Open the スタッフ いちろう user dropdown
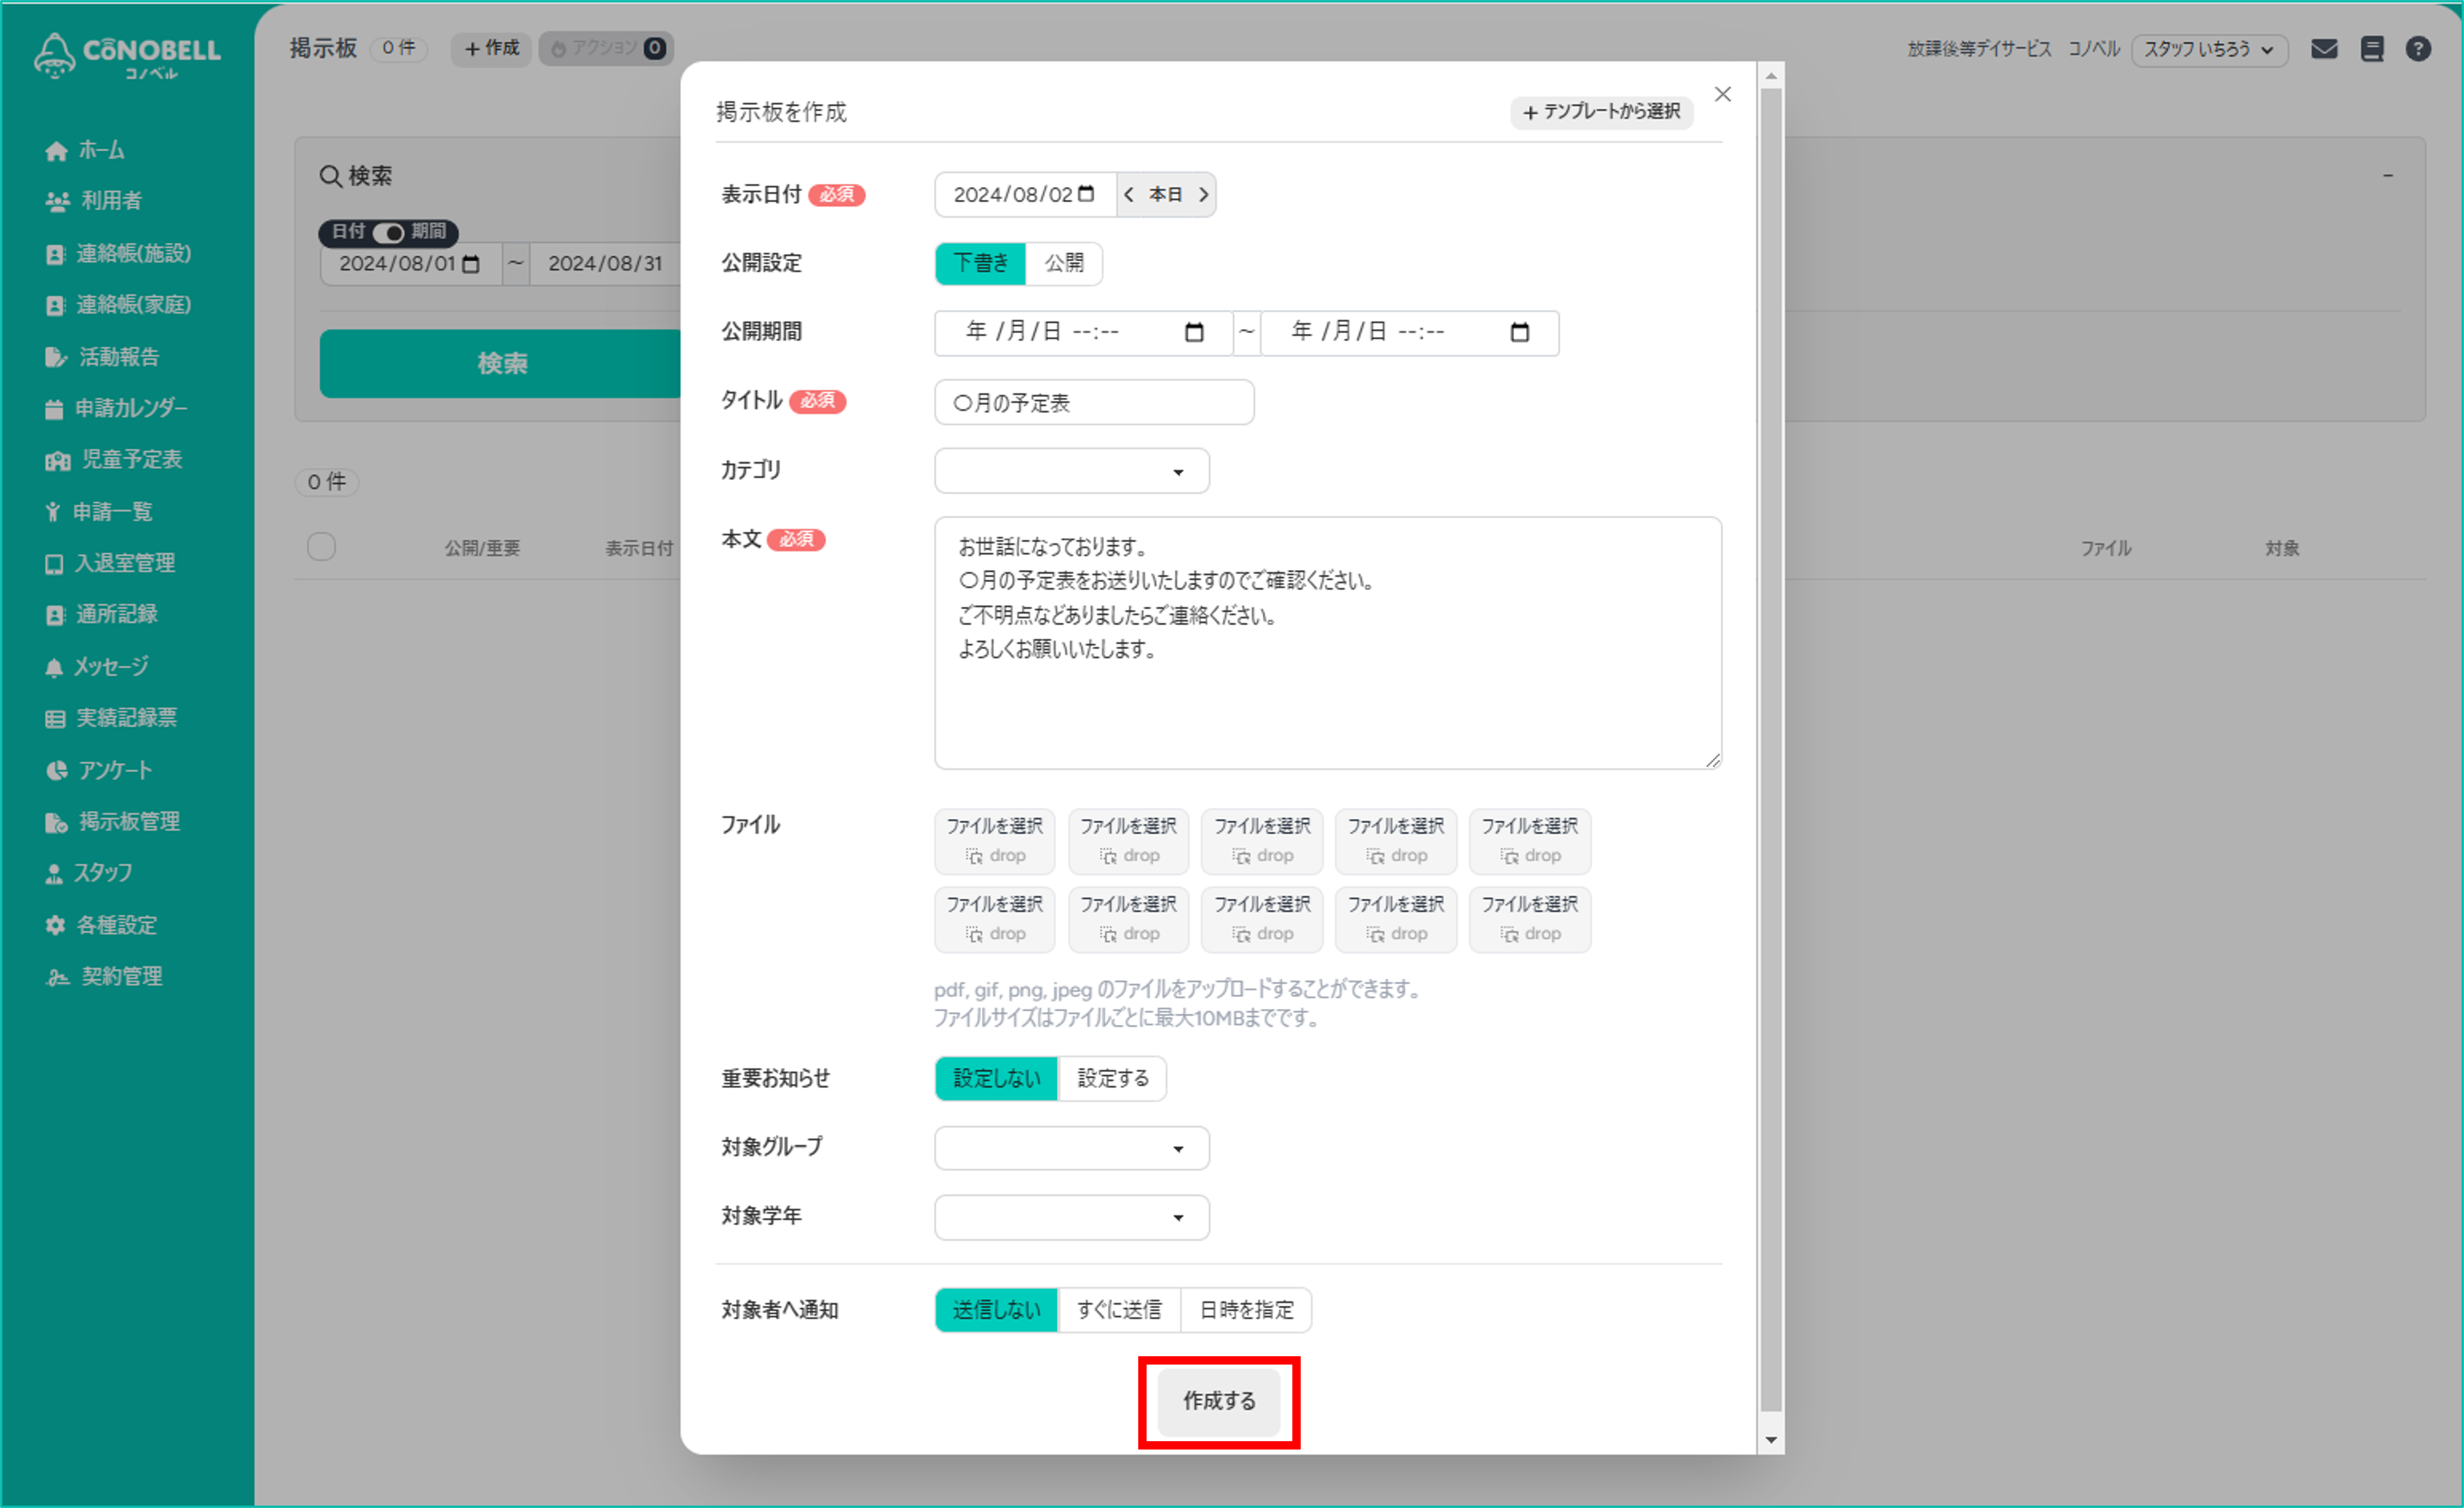Viewport: 2464px width, 1508px height. tap(2209, 49)
